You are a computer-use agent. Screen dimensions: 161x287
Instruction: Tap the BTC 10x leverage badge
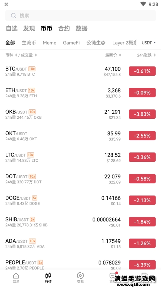32,69
